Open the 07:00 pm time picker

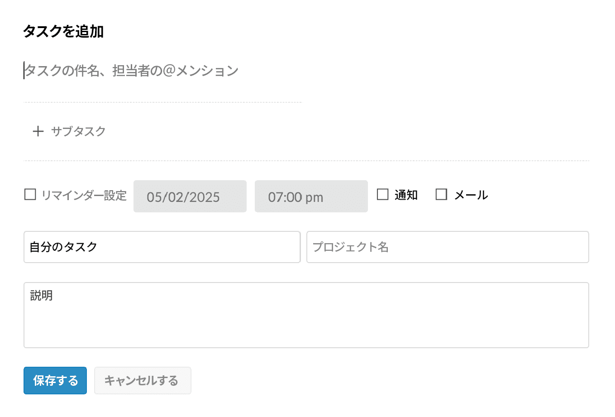311,197
